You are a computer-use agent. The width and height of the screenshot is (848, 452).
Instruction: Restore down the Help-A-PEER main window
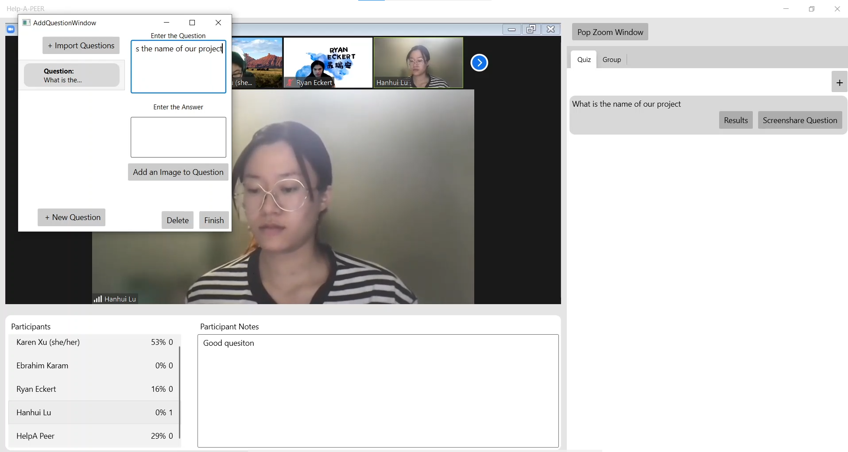click(x=812, y=8)
